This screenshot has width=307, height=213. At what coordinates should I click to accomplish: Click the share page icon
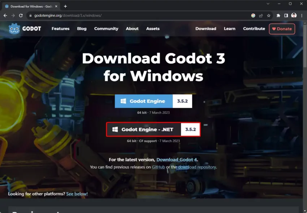(261, 16)
